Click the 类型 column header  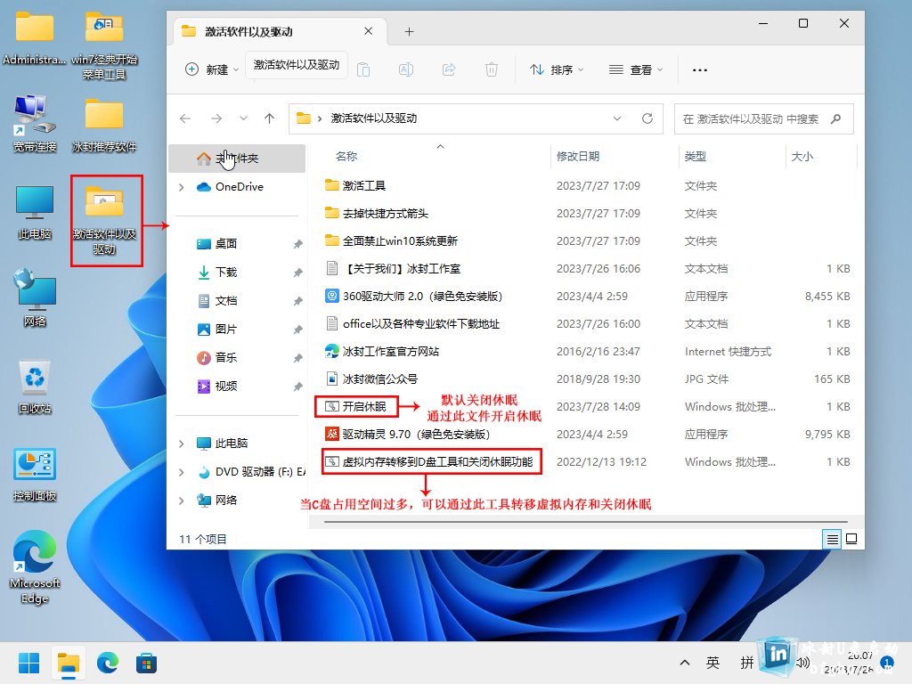tap(695, 157)
